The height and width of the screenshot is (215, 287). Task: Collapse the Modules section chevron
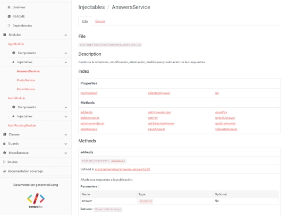coord(66,35)
